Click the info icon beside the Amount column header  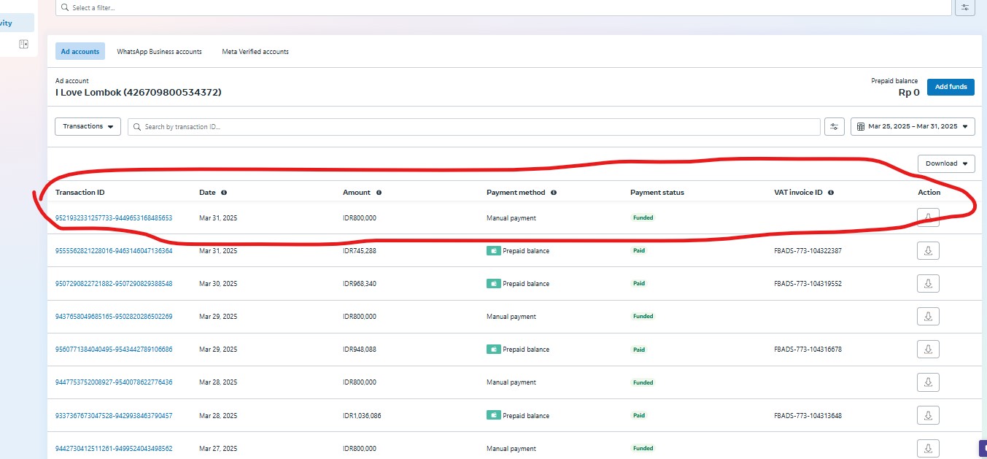[x=379, y=193]
